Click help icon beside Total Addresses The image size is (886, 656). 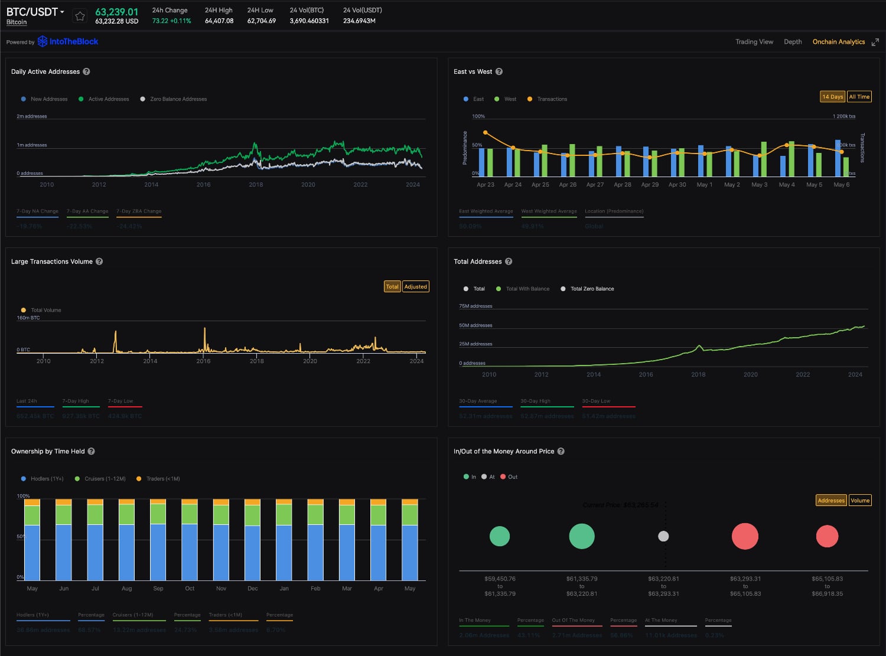click(509, 262)
